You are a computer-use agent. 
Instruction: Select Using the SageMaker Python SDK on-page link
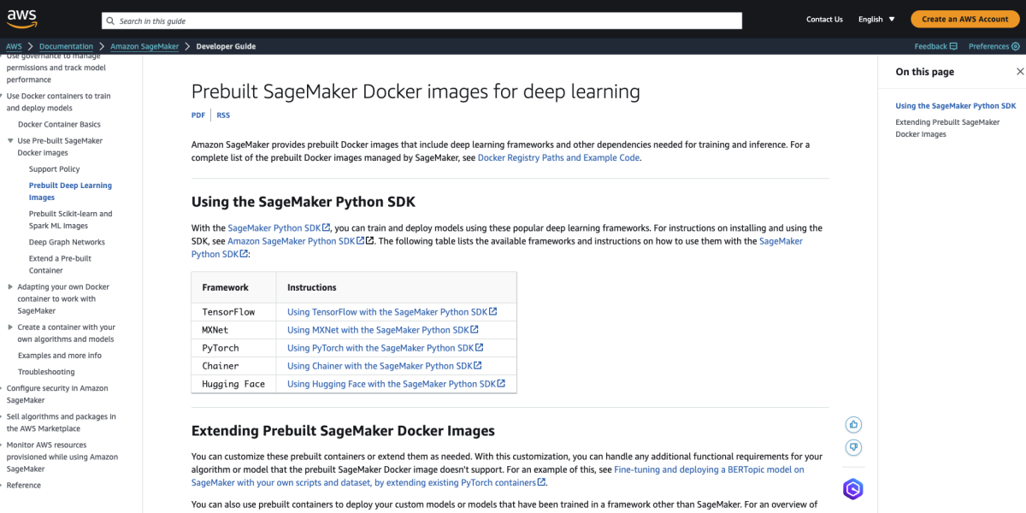point(956,105)
